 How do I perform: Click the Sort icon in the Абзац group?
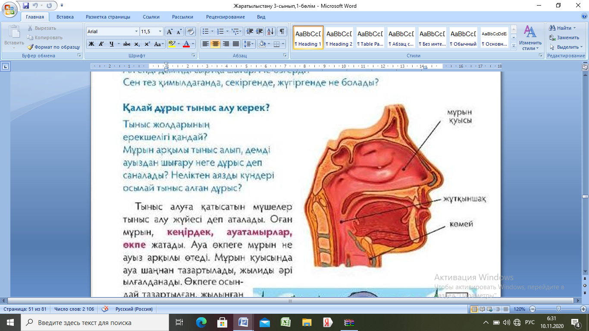point(270,31)
